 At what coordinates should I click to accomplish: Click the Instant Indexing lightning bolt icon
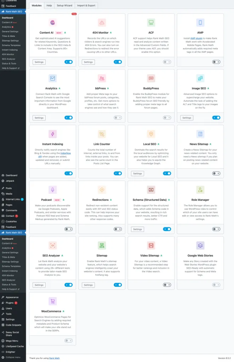52,134
